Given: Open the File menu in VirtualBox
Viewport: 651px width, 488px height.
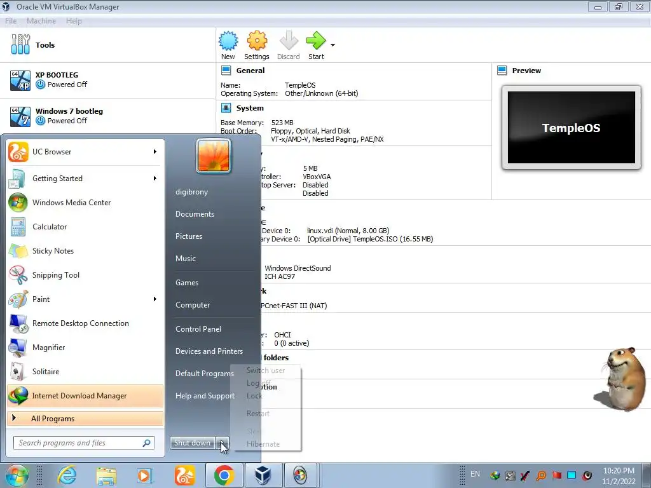Looking at the screenshot, I should click(11, 21).
